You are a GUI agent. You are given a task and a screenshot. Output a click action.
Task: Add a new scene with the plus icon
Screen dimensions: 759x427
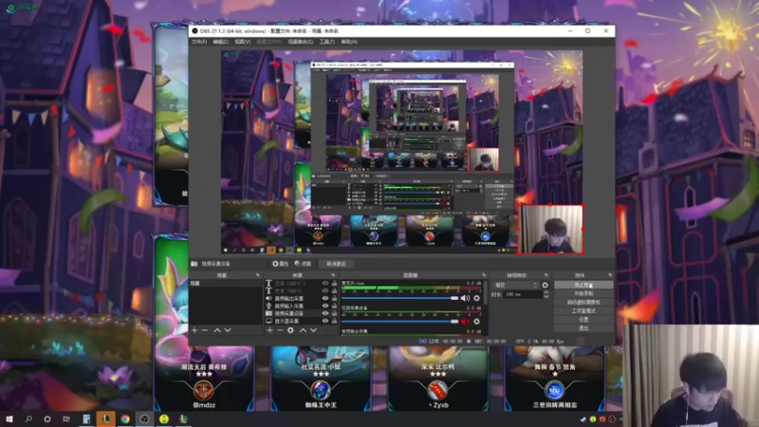[x=194, y=330]
